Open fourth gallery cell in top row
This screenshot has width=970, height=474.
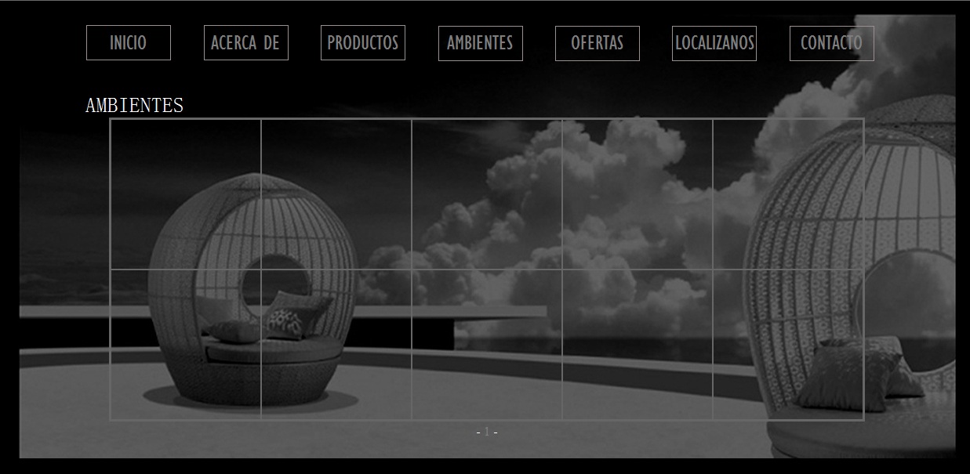pos(638,194)
